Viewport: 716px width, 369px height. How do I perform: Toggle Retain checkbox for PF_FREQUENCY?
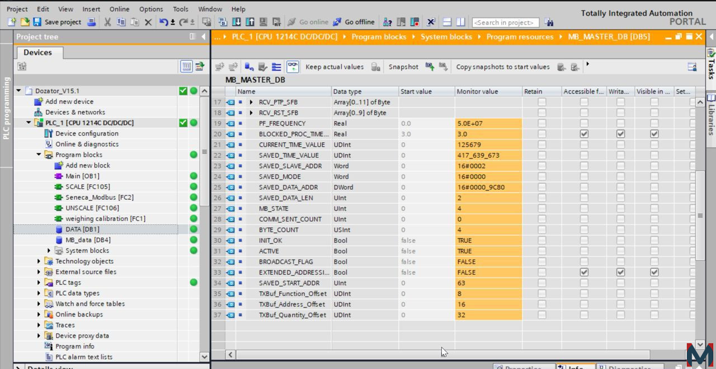tap(541, 123)
